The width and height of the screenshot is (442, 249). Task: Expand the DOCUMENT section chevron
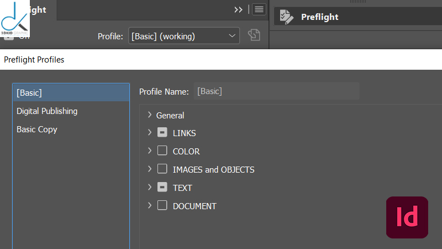coord(150,206)
